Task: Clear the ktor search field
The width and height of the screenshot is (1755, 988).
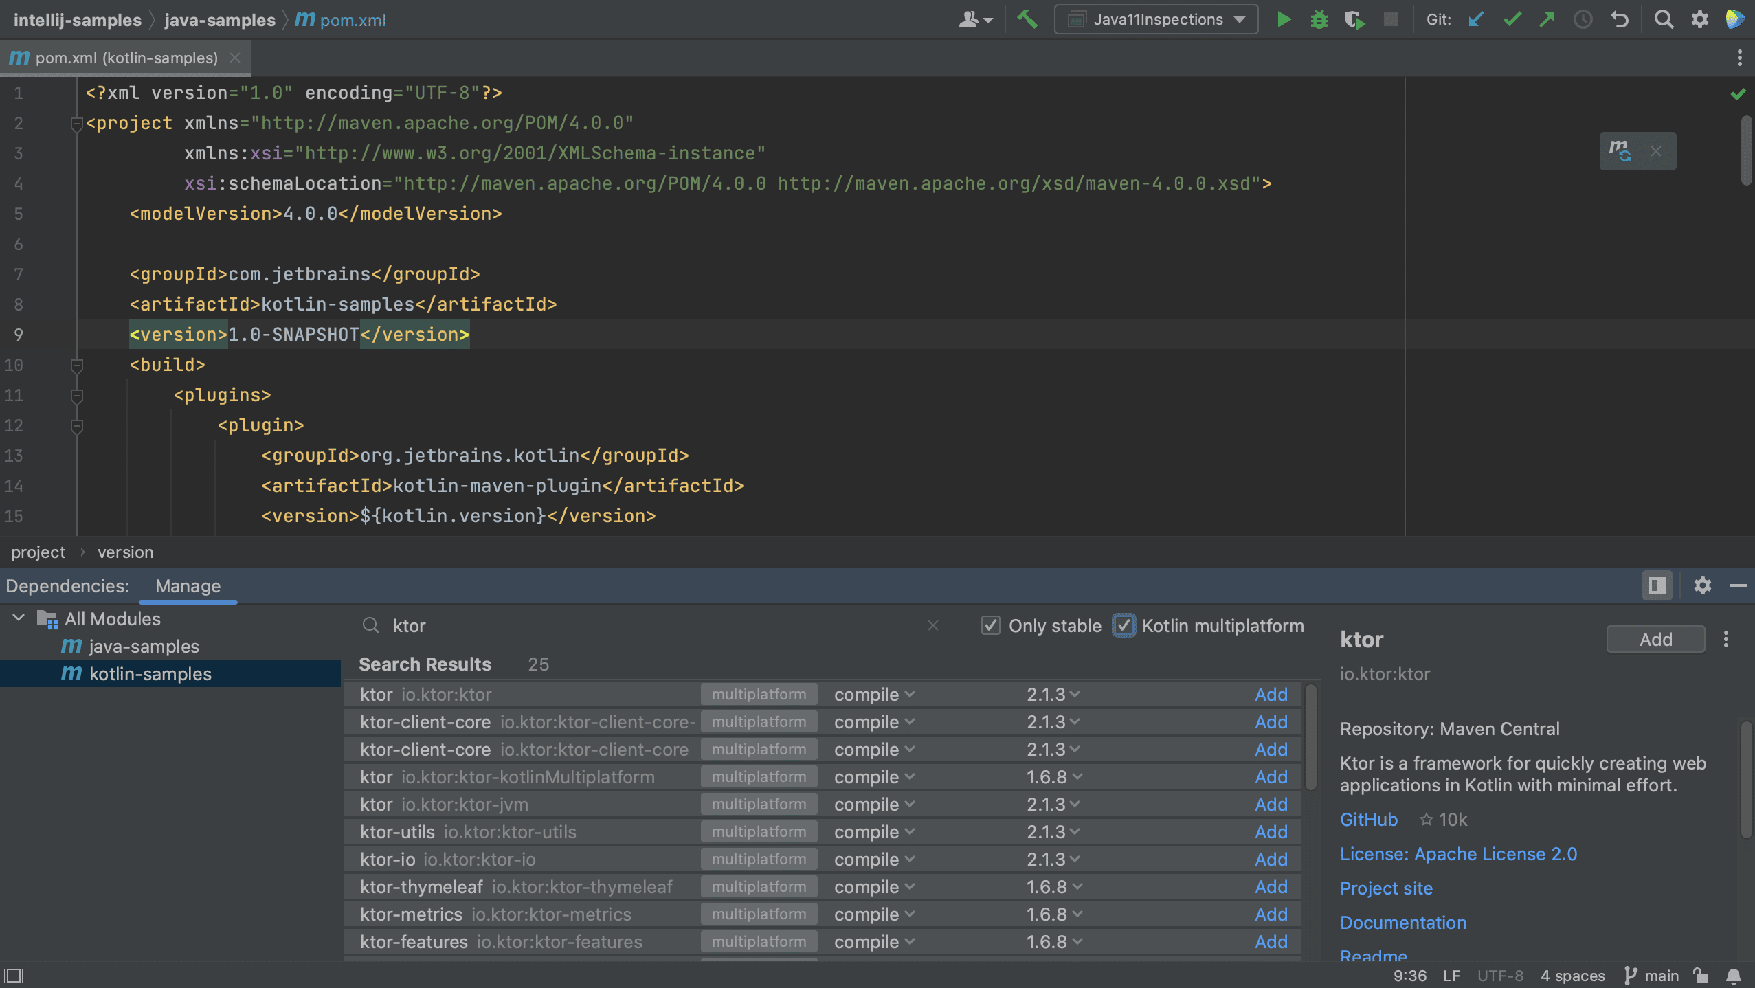Action: point(932,625)
